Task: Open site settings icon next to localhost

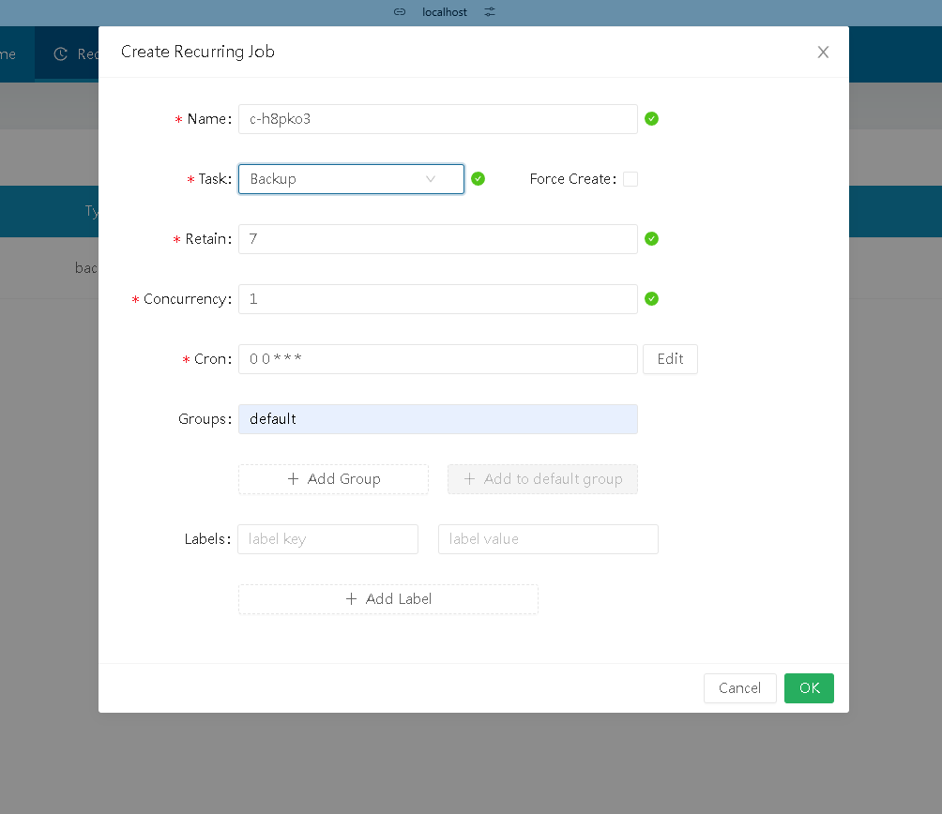Action: click(489, 12)
